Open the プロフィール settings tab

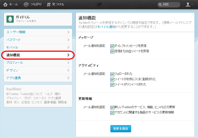coord(38,63)
